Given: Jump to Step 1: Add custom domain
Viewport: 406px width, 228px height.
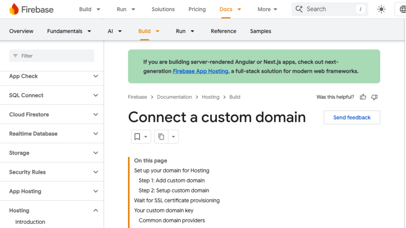Looking at the screenshot, I should coord(172,180).
